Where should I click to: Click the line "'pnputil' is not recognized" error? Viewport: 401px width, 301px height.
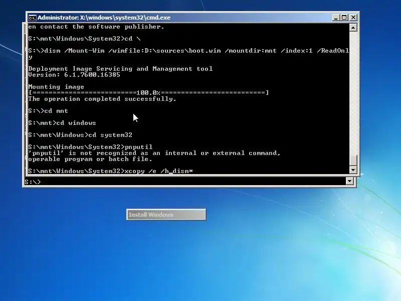click(x=154, y=153)
